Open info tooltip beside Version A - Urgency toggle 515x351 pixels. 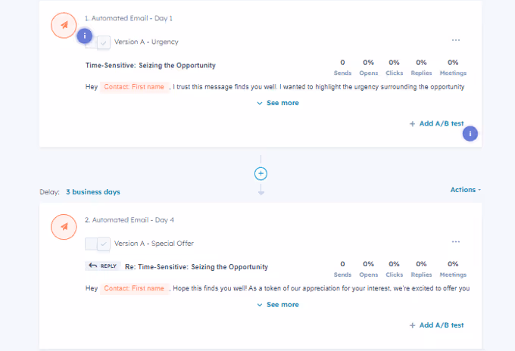pos(85,36)
